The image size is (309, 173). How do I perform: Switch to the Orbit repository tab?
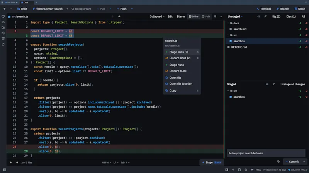pos(26,2)
